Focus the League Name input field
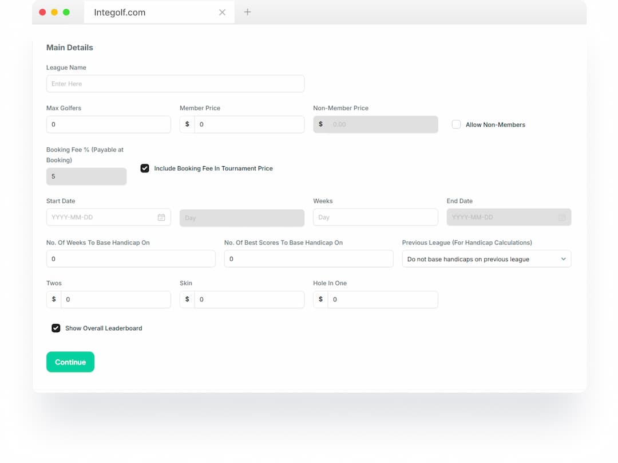618x463 pixels. [175, 84]
